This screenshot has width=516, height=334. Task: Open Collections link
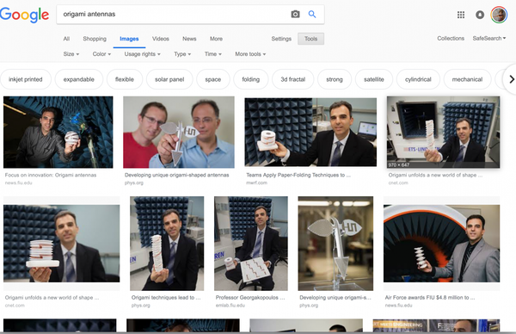tap(451, 38)
